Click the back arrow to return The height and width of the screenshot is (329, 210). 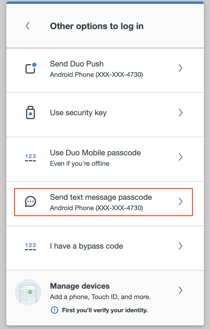(x=27, y=26)
